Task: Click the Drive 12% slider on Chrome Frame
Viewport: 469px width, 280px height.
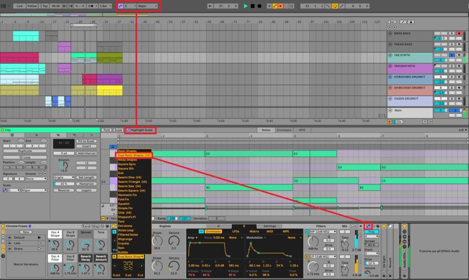Action: tap(371, 263)
